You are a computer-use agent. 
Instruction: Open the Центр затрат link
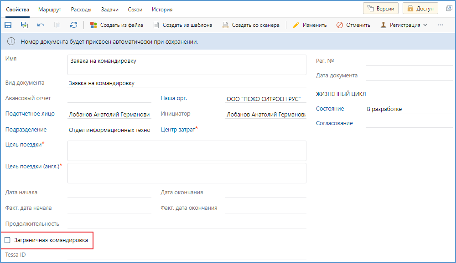pos(178,130)
